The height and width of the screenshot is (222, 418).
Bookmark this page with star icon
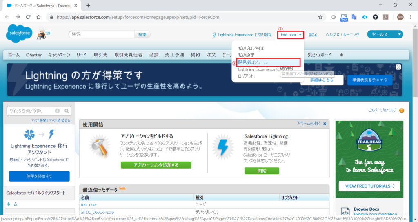coord(320,17)
